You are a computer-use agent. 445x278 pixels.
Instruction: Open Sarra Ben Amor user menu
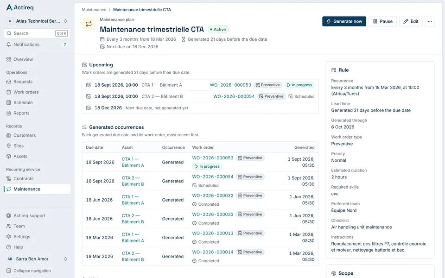click(37, 259)
